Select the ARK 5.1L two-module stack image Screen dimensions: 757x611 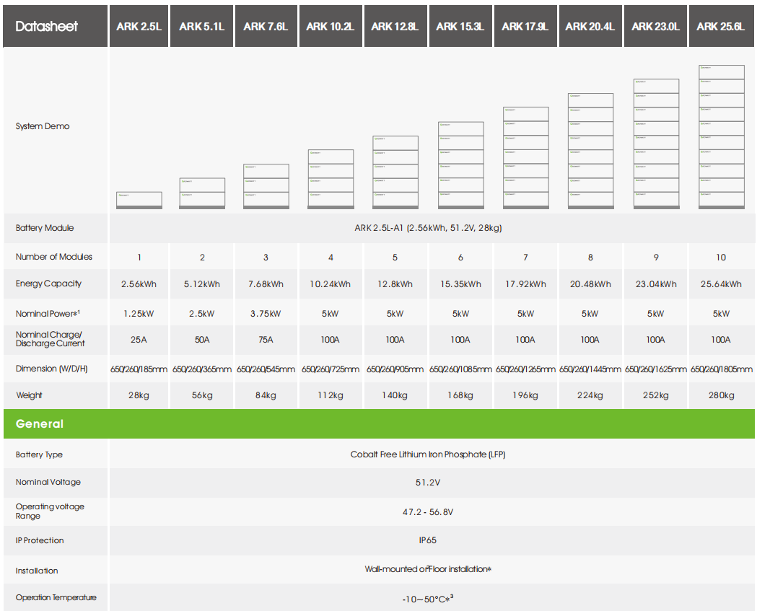pyautogui.click(x=202, y=193)
